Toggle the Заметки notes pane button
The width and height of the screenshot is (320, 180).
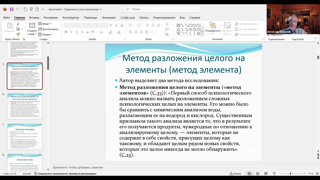point(235,173)
